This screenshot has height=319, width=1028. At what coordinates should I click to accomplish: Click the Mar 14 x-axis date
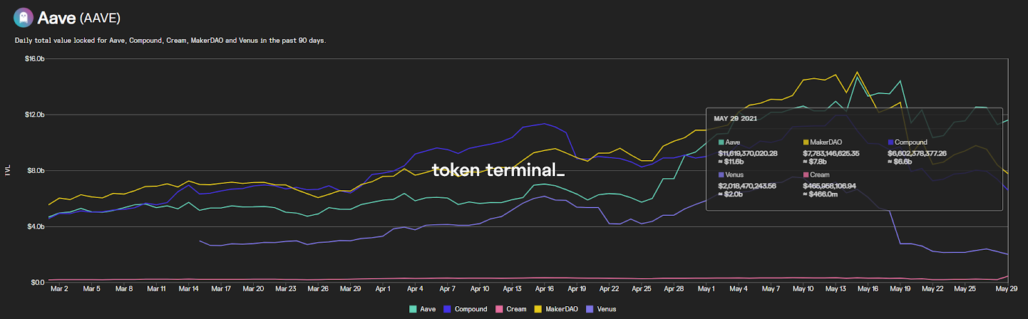[x=188, y=289]
